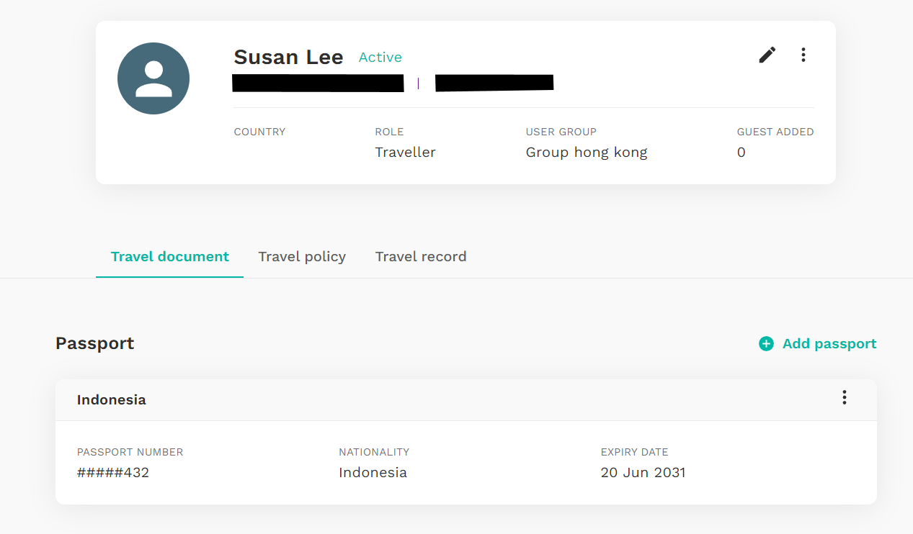This screenshot has width=913, height=534.
Task: Click the Passport section heading
Action: click(95, 343)
